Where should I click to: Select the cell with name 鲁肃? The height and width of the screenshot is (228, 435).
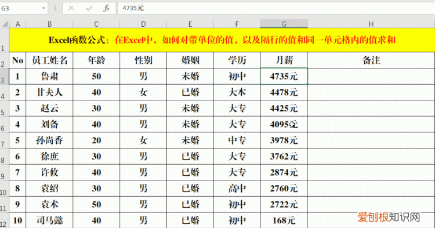click(x=50, y=76)
